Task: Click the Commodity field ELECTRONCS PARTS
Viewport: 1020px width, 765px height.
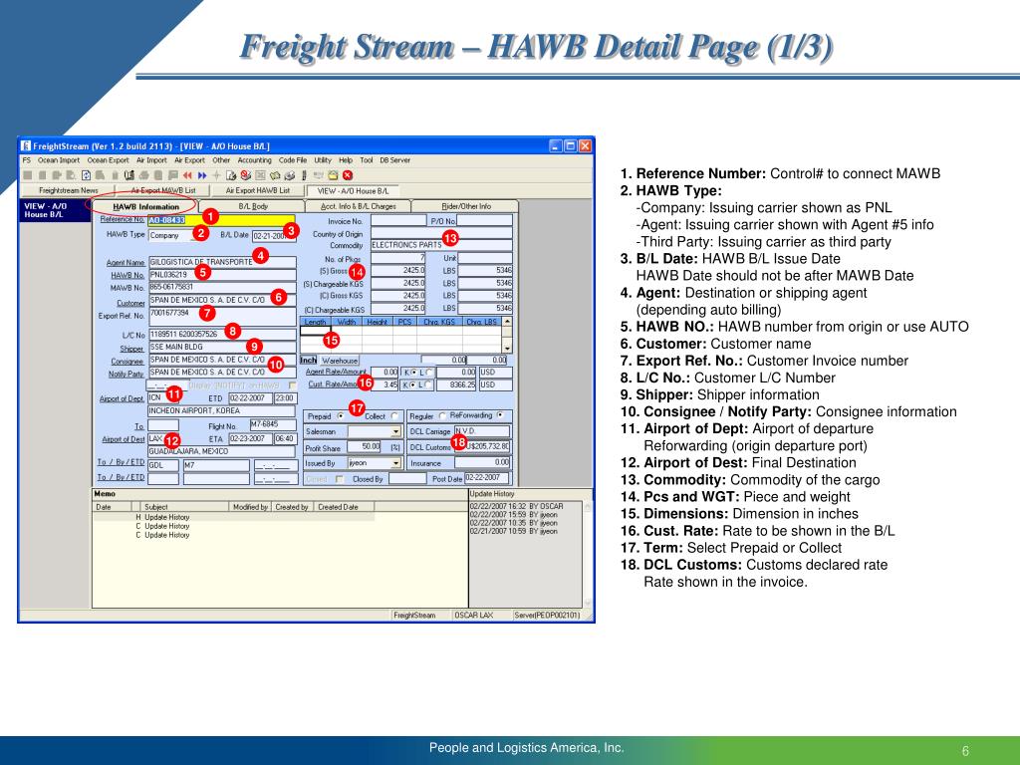Action: 441,245
